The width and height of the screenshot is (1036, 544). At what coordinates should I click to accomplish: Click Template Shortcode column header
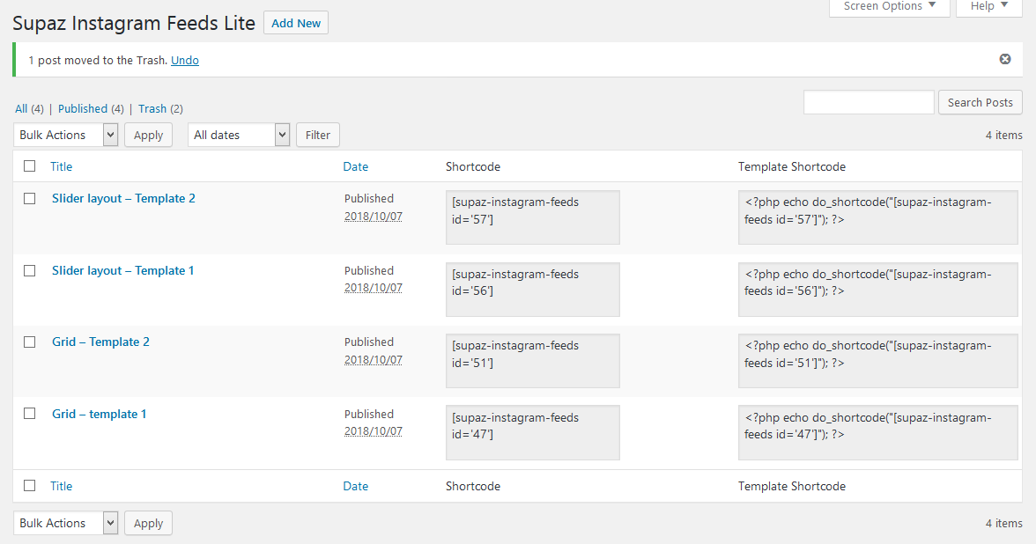[791, 167]
